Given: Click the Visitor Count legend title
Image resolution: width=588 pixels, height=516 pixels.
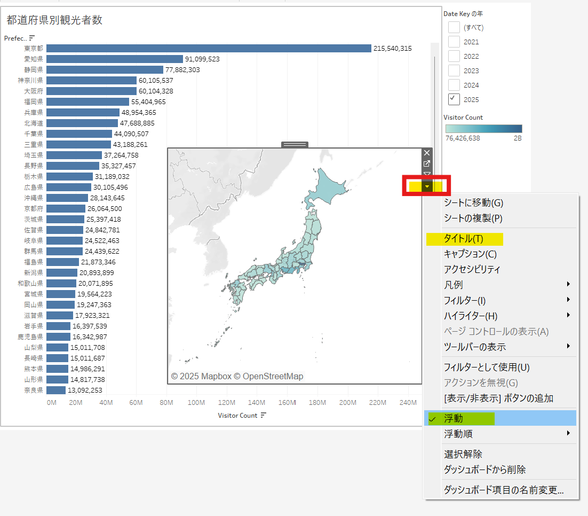Looking at the screenshot, I should pyautogui.click(x=463, y=117).
